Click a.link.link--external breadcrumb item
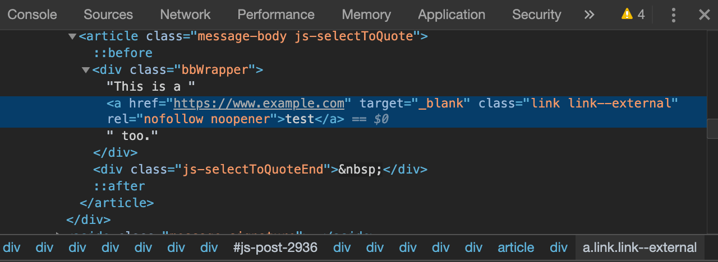 (639, 247)
